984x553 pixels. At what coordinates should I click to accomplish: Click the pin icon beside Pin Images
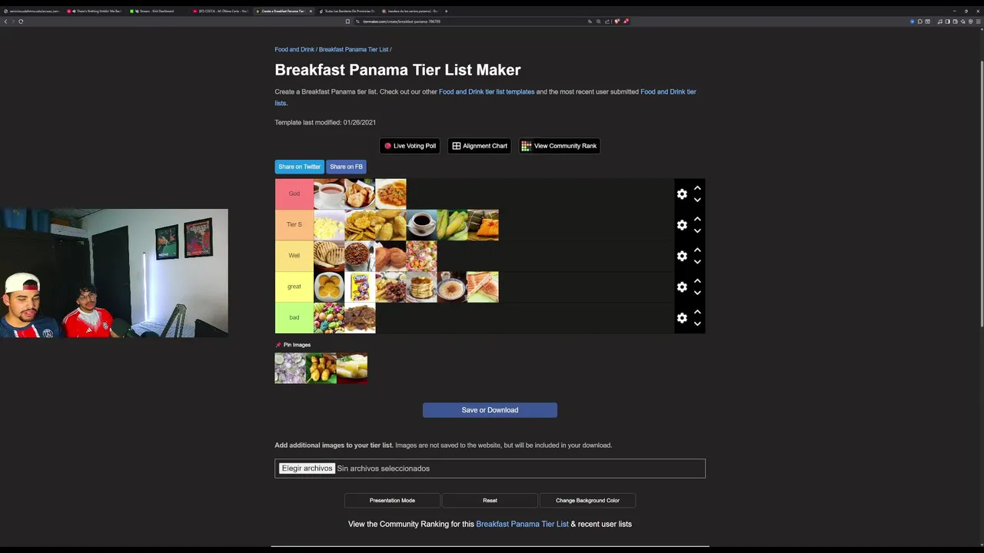278,345
